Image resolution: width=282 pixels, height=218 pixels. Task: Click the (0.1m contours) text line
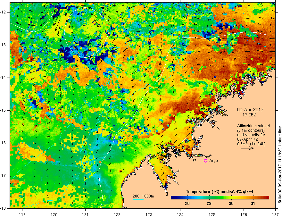[x=251, y=130]
